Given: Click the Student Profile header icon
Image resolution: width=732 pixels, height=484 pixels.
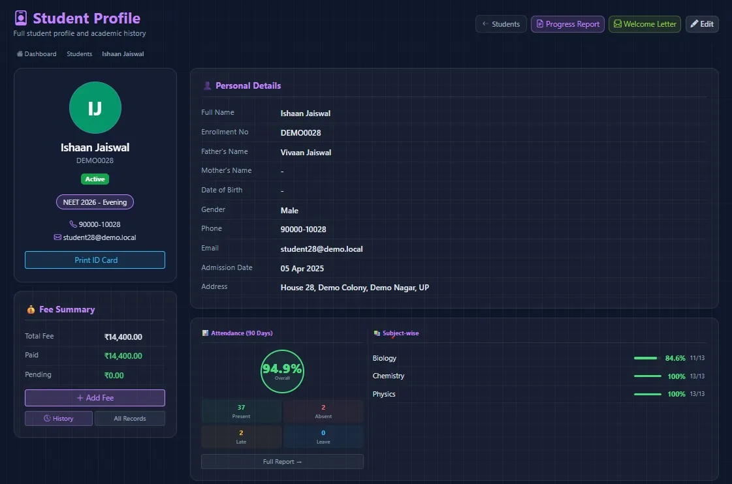Looking at the screenshot, I should point(20,18).
